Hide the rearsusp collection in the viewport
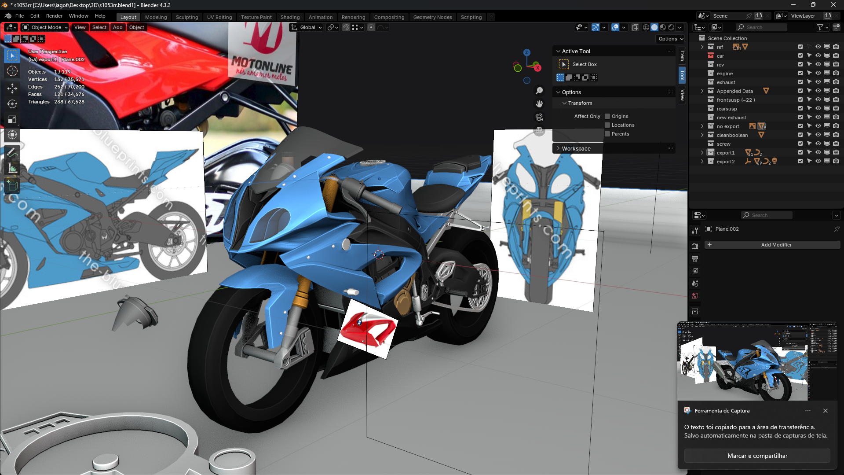Screen dimensions: 844x475 pos(818,108)
